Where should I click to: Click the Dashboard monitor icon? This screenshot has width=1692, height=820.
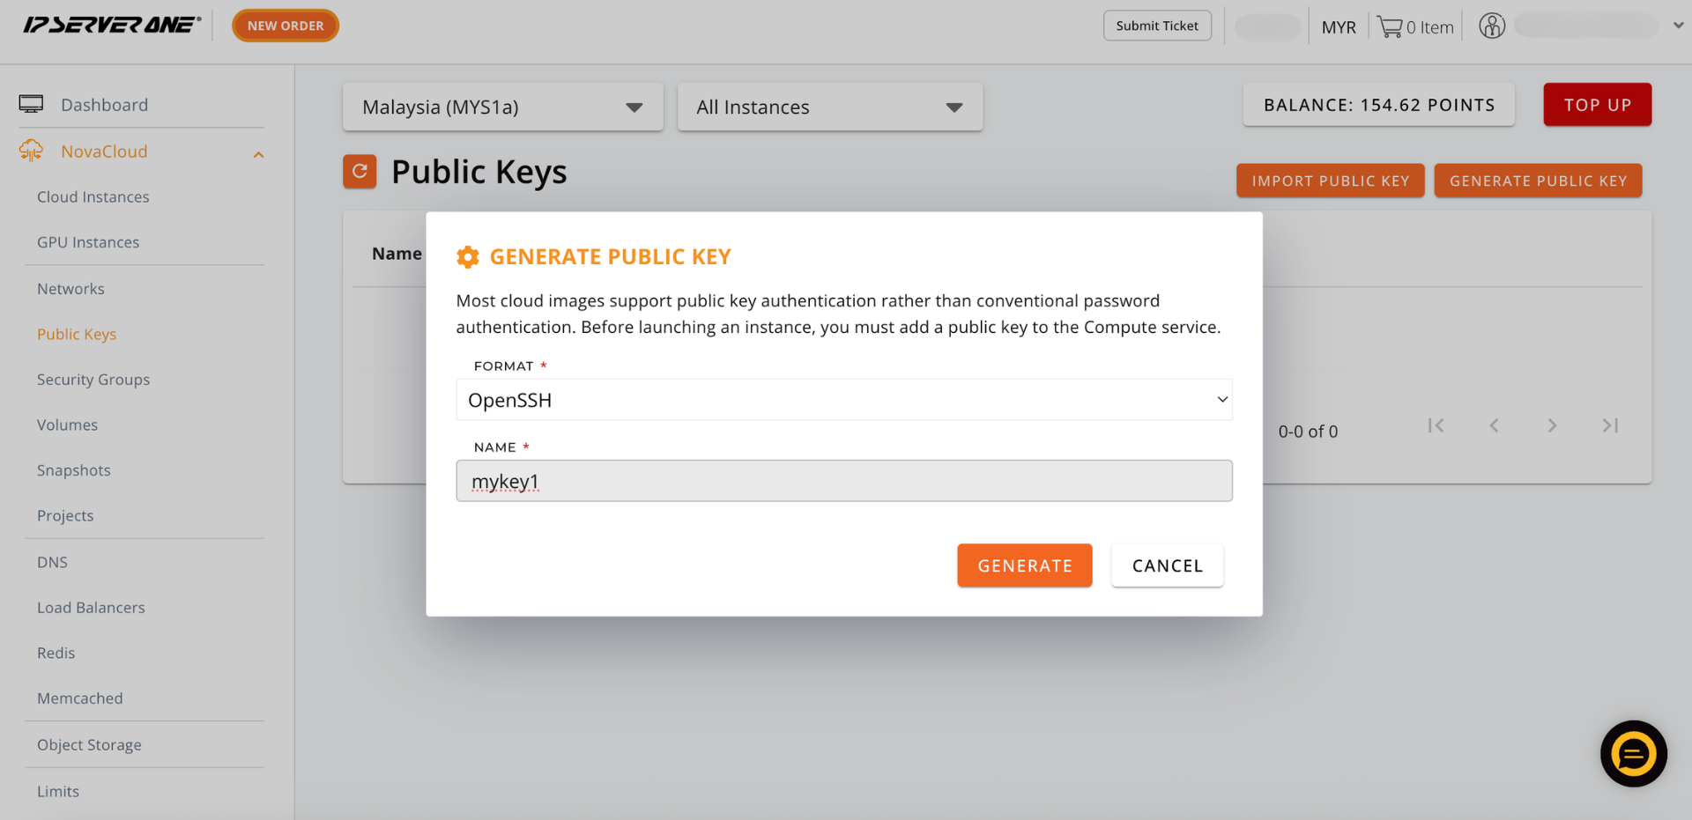pos(31,105)
